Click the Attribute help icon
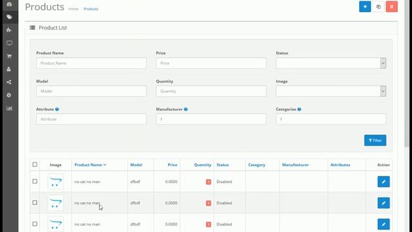The height and width of the screenshot is (232, 412). [57, 109]
